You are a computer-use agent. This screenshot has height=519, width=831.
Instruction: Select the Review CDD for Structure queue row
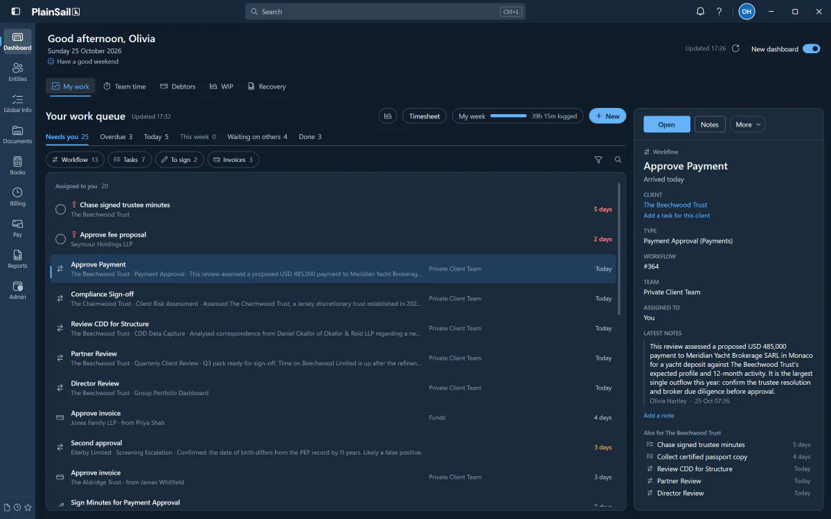coord(333,328)
